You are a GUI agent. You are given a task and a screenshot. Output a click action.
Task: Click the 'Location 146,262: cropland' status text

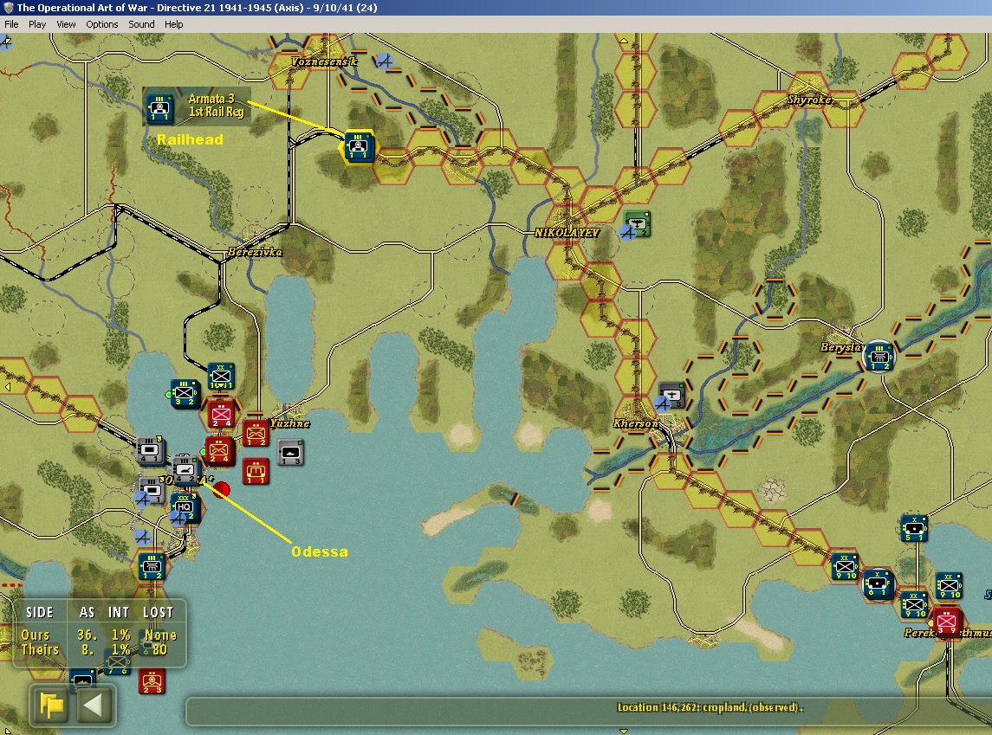click(x=710, y=707)
